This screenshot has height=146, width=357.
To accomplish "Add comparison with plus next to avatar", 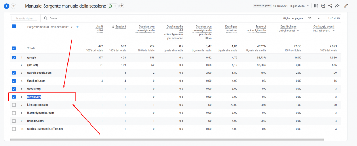I will tap(14, 6).
